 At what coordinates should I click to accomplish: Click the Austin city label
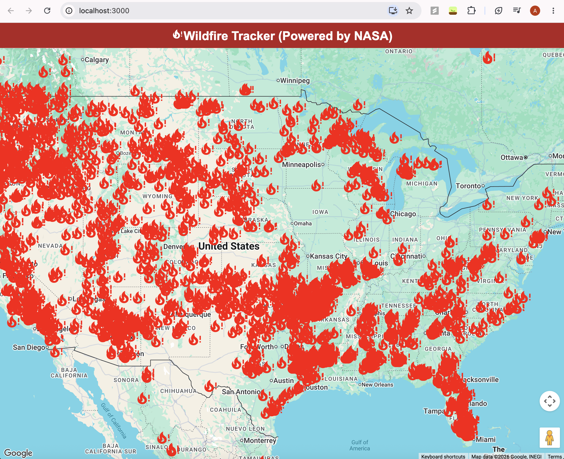(x=284, y=381)
